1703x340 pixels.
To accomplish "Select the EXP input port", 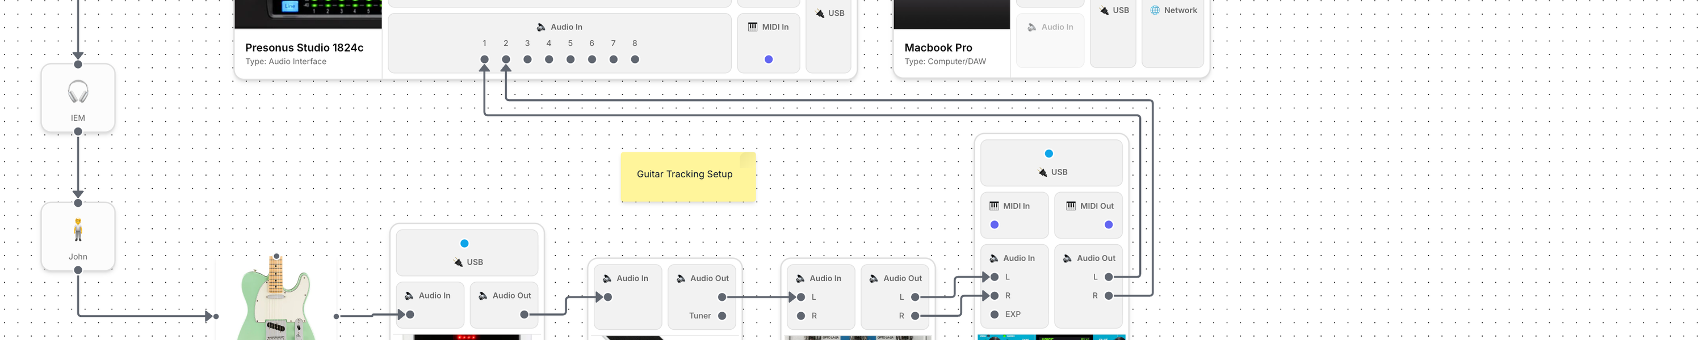I will (x=995, y=314).
